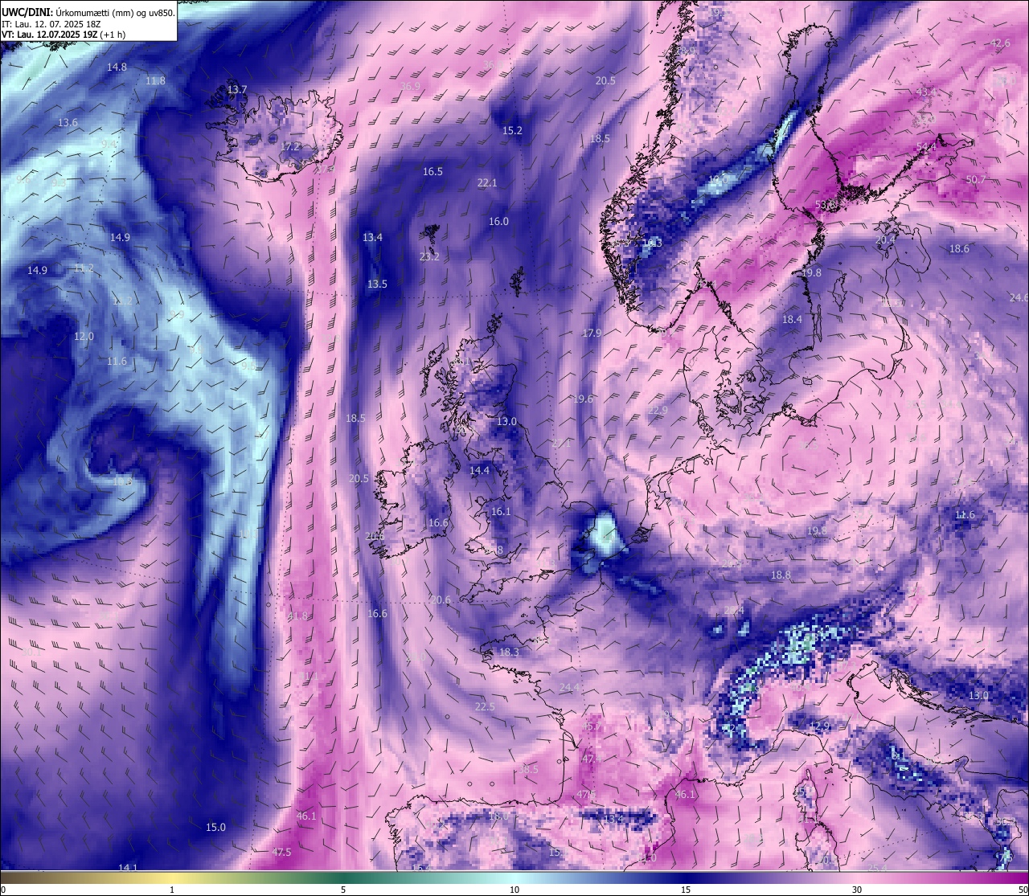Click the 23.2 value near the Faroe Islands
The width and height of the screenshot is (1029, 896).
429,257
